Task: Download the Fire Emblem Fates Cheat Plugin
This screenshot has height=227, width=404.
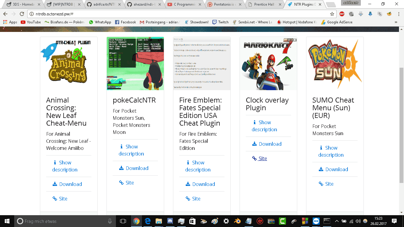Action: [x=200, y=184]
